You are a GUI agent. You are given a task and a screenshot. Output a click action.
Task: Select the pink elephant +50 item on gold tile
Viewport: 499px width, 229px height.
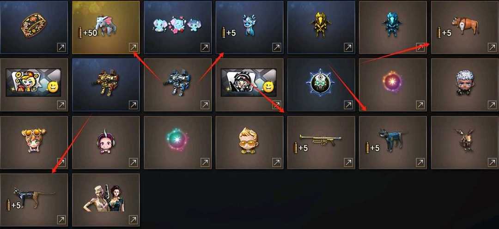[106, 27]
